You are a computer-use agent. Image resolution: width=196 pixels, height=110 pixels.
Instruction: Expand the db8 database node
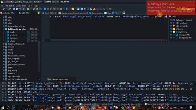pyautogui.click(x=4, y=17)
